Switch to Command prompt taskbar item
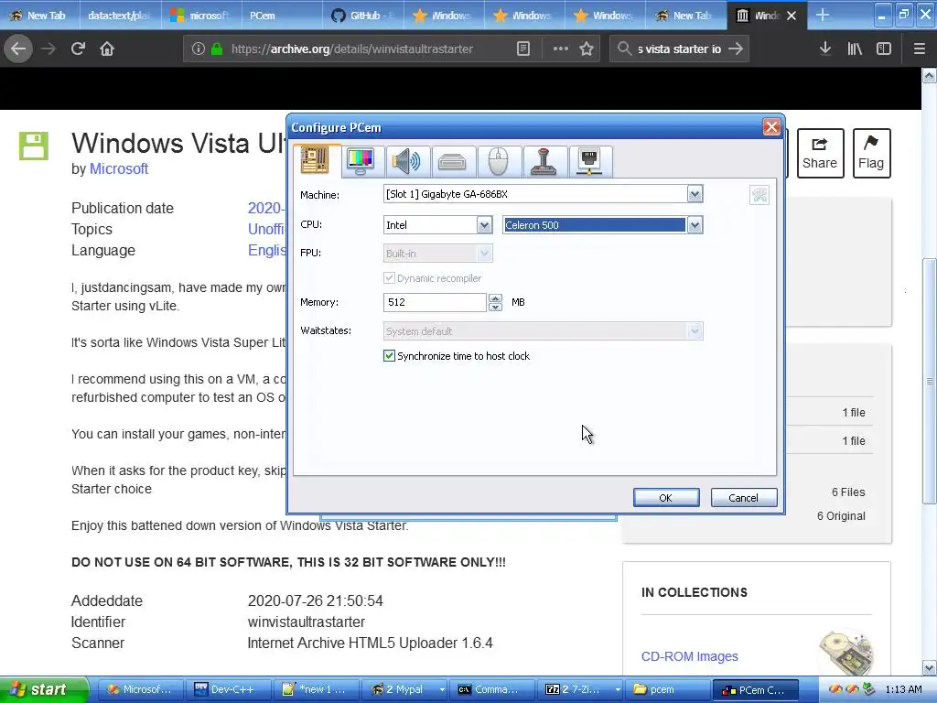The image size is (937, 703). click(493, 689)
